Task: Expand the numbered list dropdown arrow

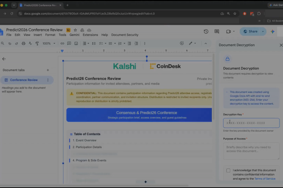Action: (124, 43)
